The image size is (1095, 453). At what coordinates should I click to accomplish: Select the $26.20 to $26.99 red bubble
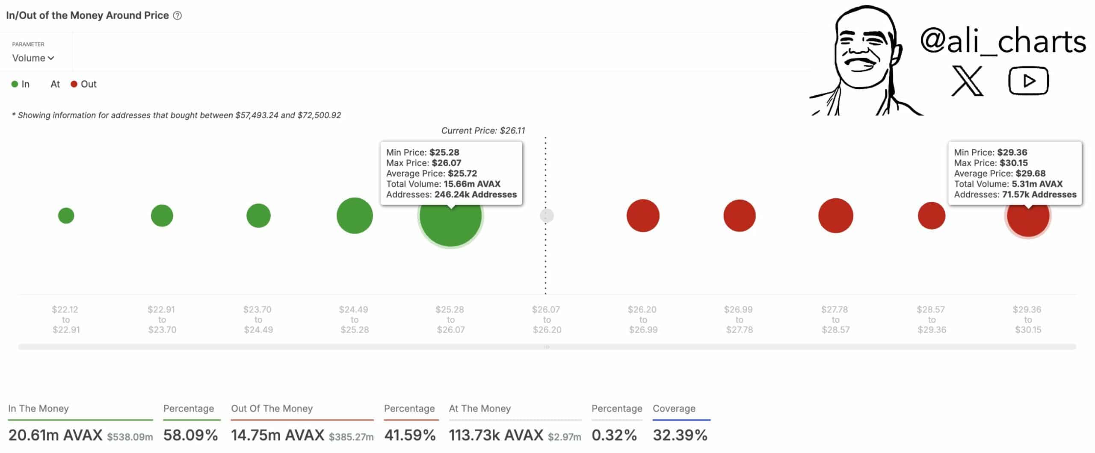[x=643, y=216]
